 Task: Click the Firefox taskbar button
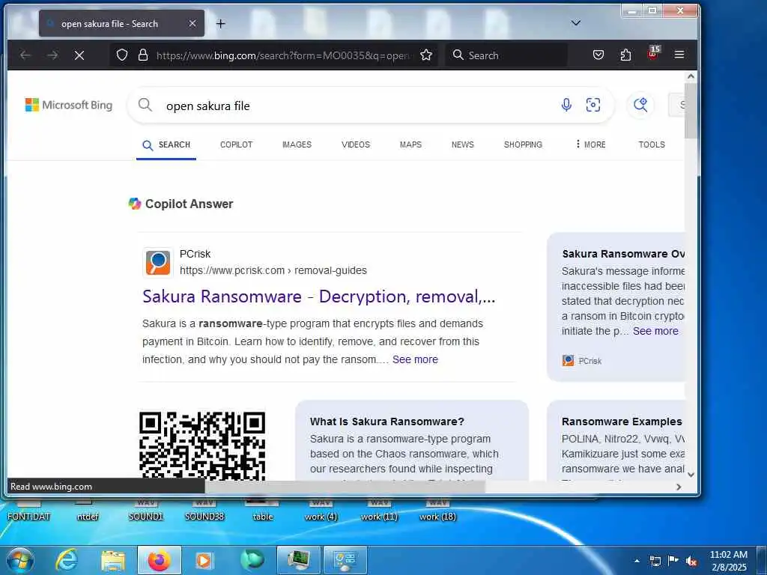(159, 560)
